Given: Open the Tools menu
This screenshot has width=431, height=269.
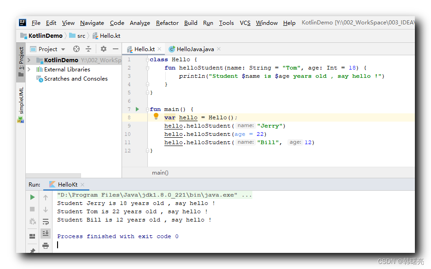Looking at the screenshot, I should click(x=226, y=23).
